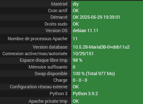The height and width of the screenshot is (104, 143).
Task: Select the 98 % free disk value
Action: pyautogui.click(x=77, y=60)
